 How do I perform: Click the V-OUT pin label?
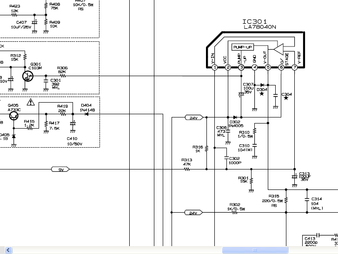[265, 58]
